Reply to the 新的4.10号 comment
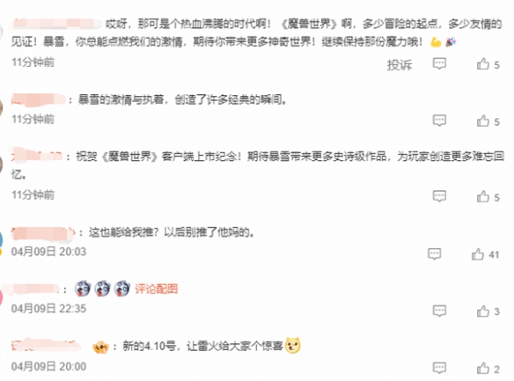This screenshot has height=381, width=514. (439, 368)
